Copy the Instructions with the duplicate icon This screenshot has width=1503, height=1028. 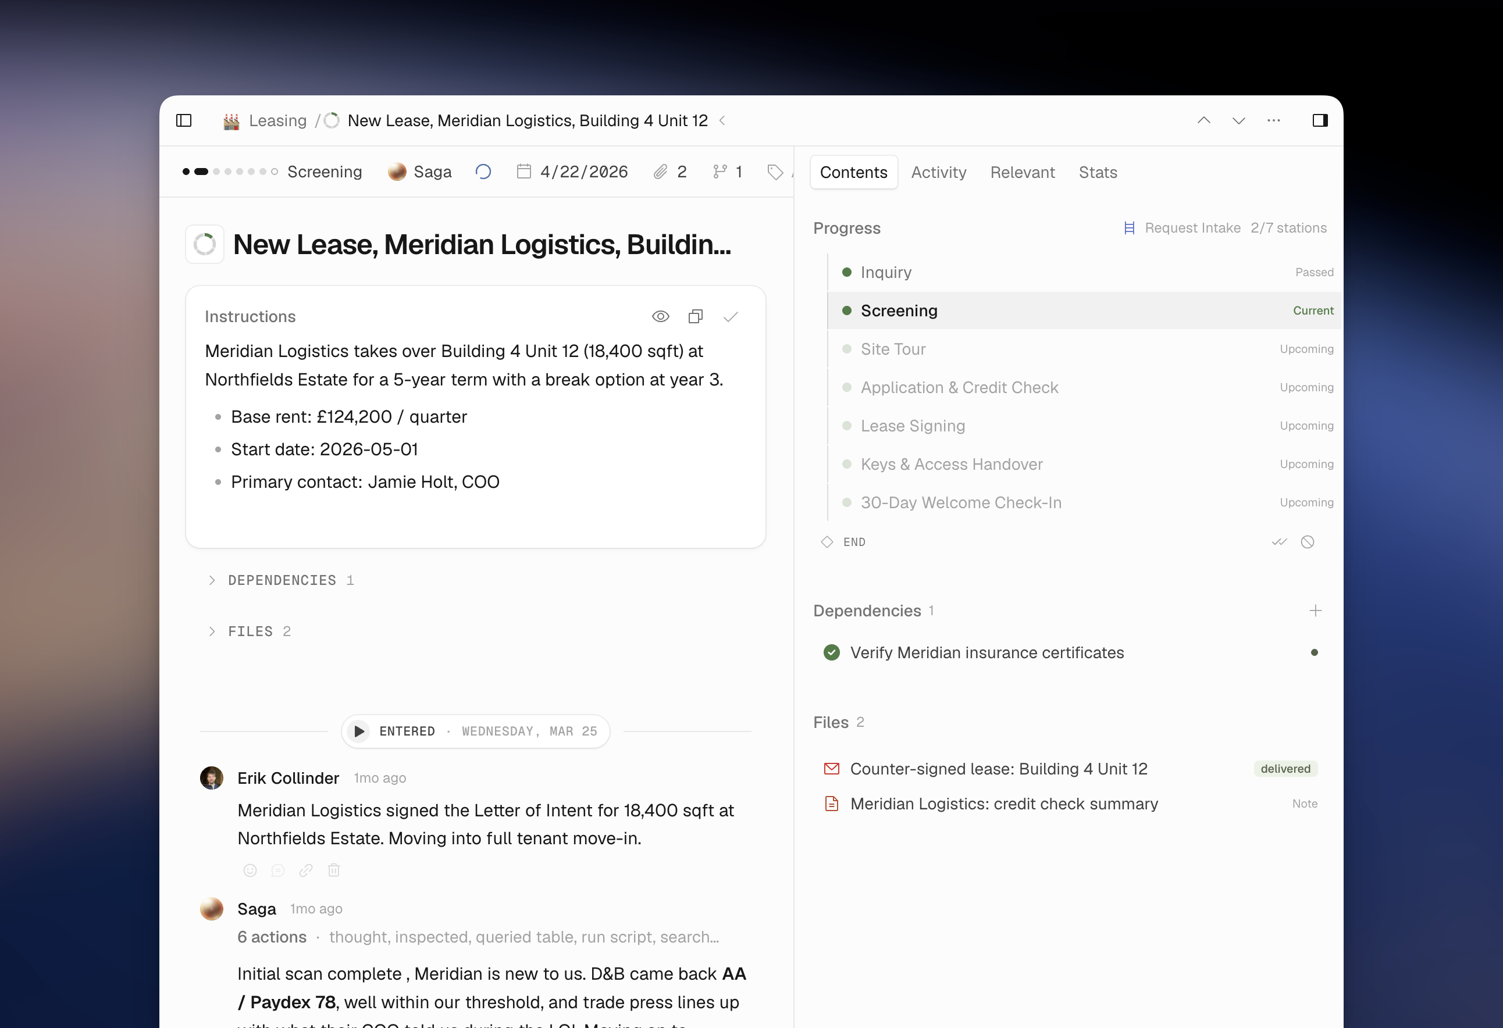tap(695, 316)
